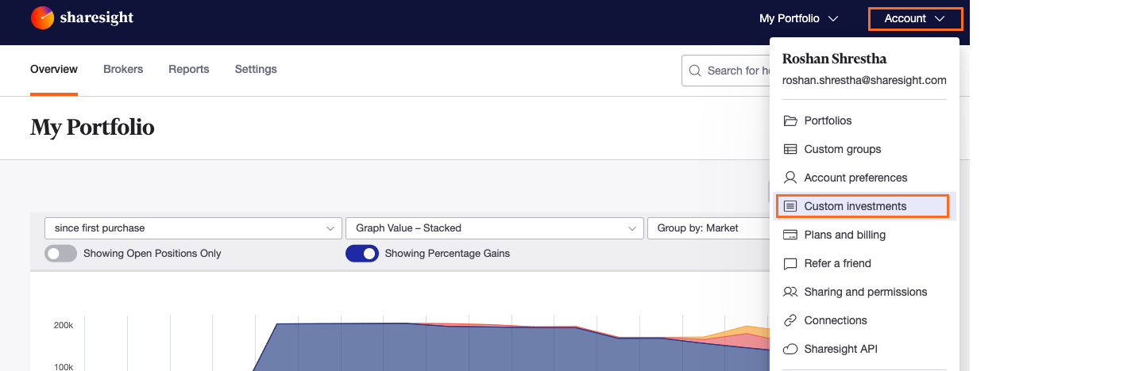Collapse the Account dropdown menu
The height and width of the screenshot is (371, 1139).
(915, 18)
